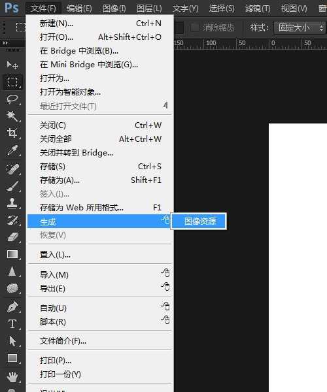Click the white document canvas
Image resolution: width=327 pixels, height=392 pixels.
tap(298, 257)
